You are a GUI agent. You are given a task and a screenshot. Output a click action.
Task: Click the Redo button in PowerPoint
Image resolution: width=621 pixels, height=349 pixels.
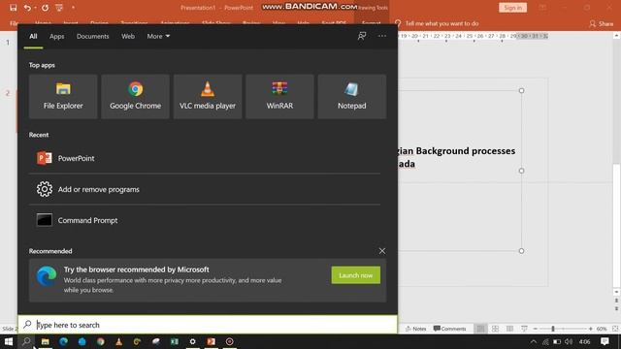46,8
